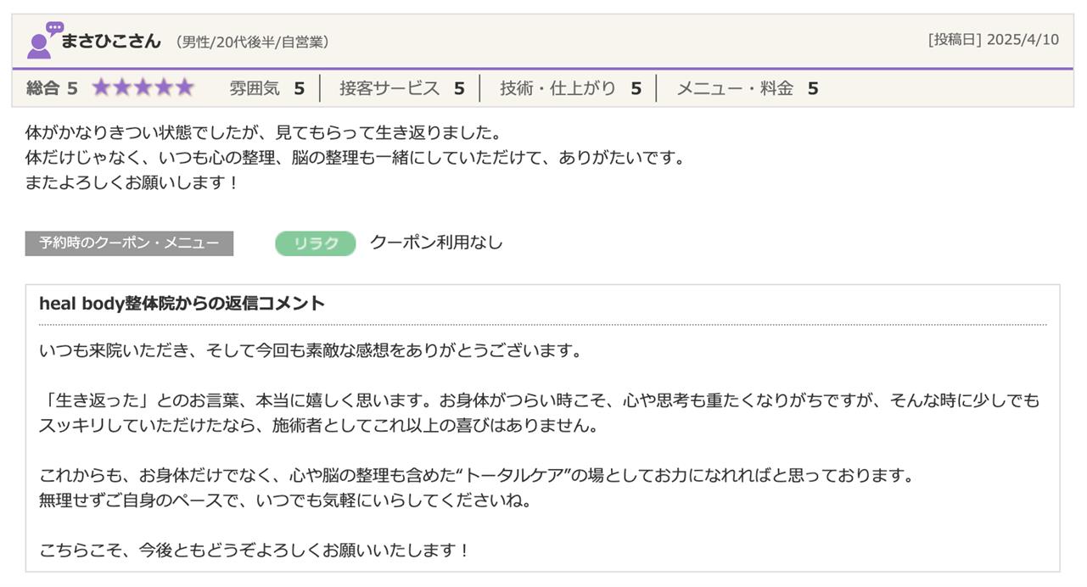Select the メニュー・料金 score item
The image size is (1087, 587).
[747, 88]
